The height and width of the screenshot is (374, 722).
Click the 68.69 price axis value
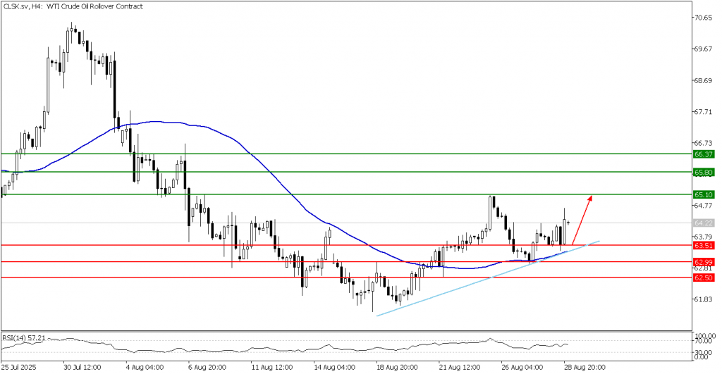point(704,81)
